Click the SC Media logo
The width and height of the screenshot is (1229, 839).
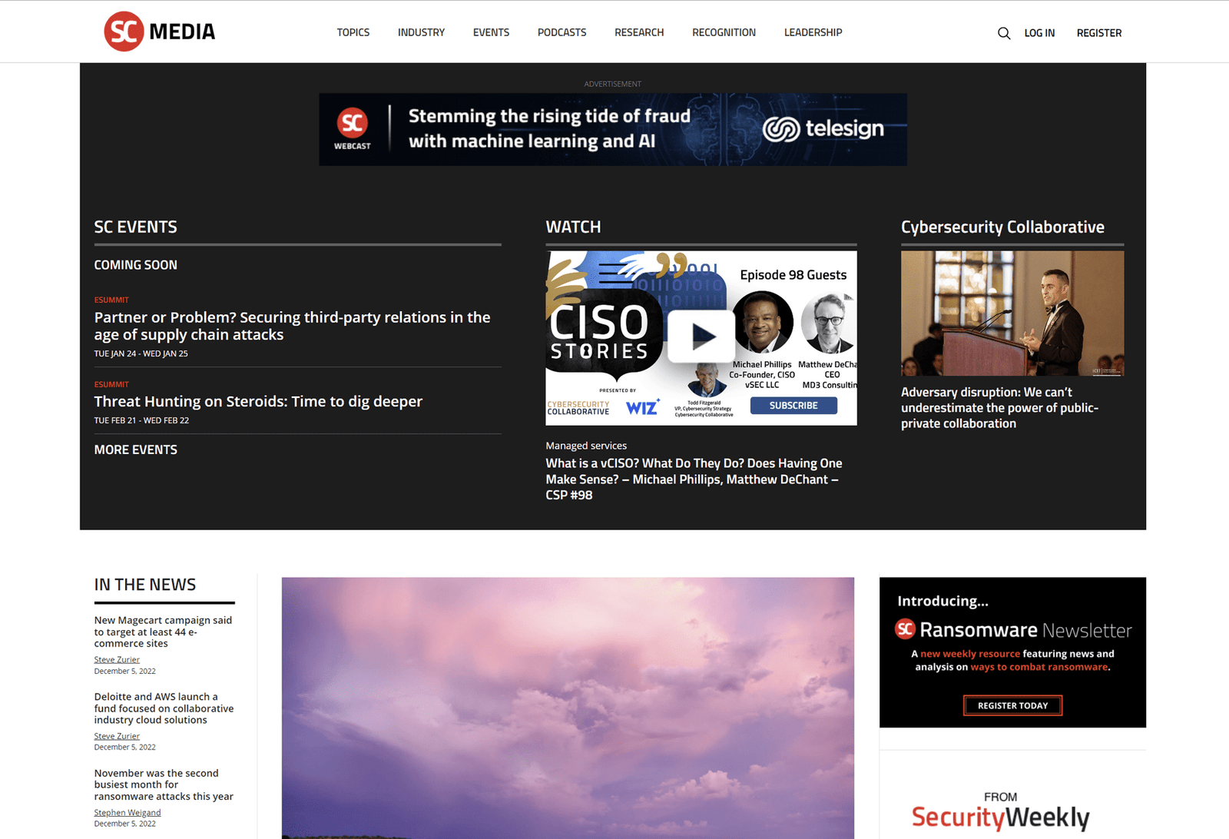point(160,32)
